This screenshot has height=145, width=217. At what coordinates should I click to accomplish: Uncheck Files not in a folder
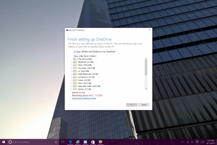pos(75,59)
